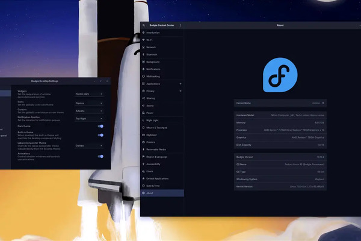Image resolution: width=361 pixels, height=241 pixels.
Task: Click the Background sidebar icon
Action: tap(143, 62)
